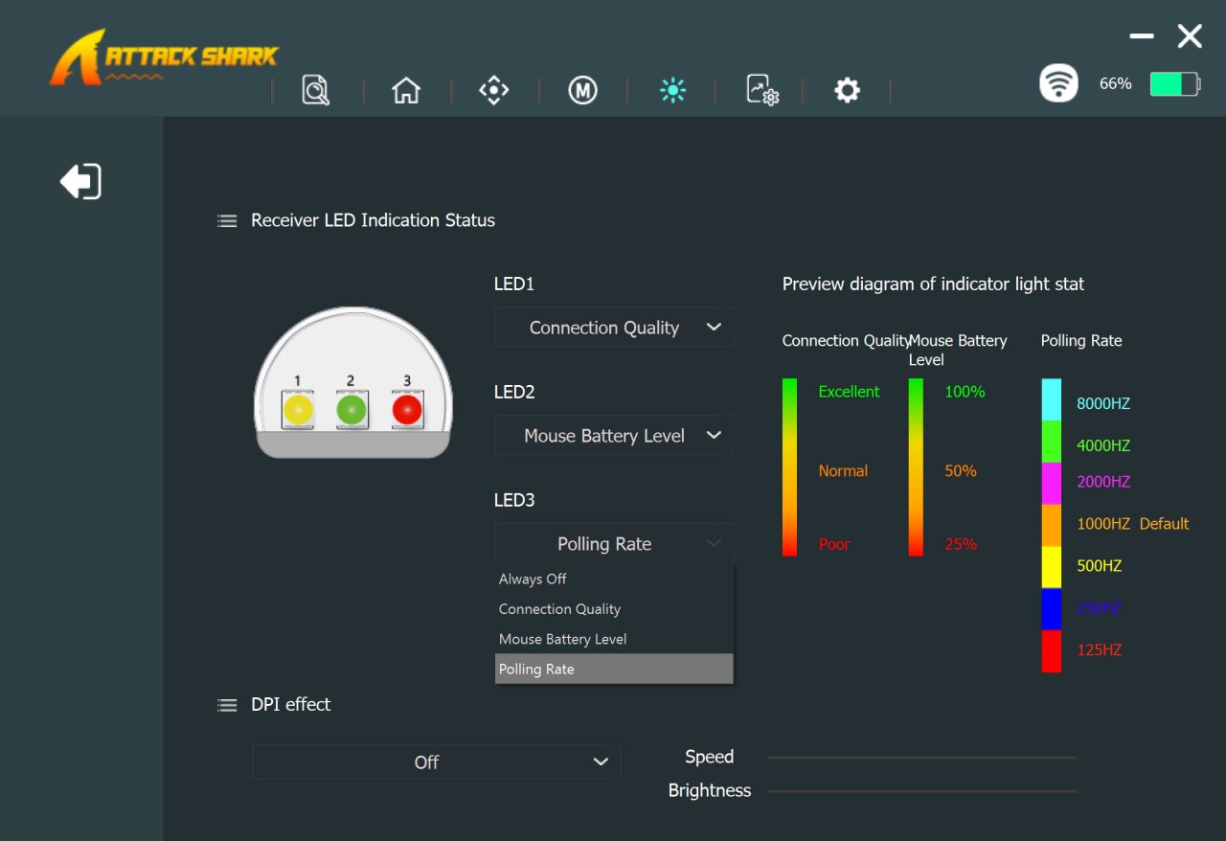
Task: Choose Mouse Battery Level in LED3 list
Action: click(614, 639)
